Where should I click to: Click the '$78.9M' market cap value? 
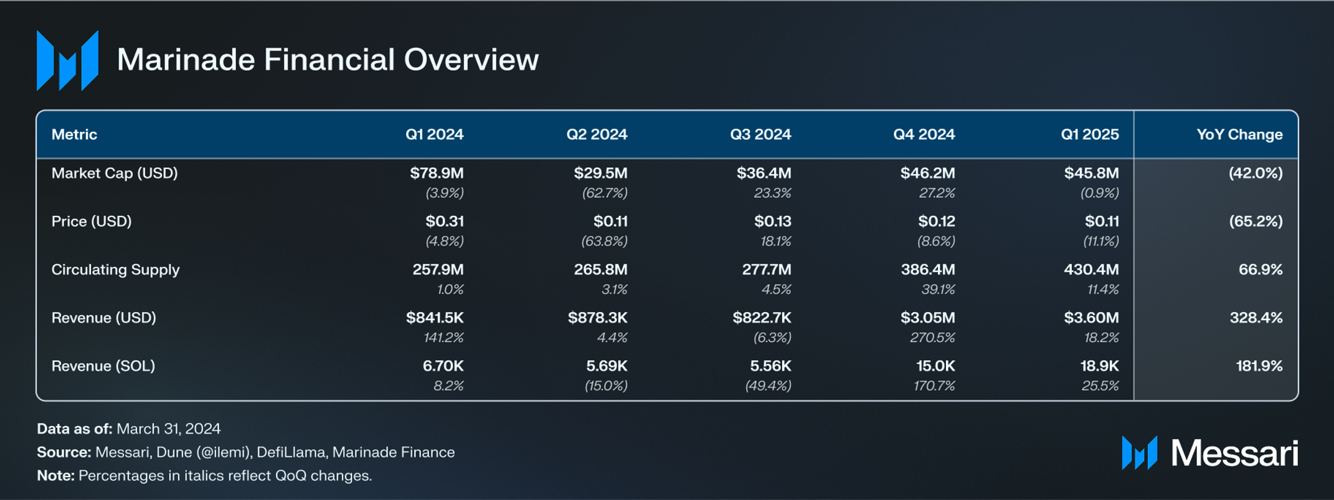click(437, 173)
